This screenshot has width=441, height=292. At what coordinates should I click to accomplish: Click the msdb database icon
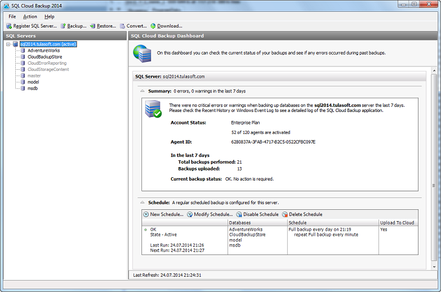[23, 88]
